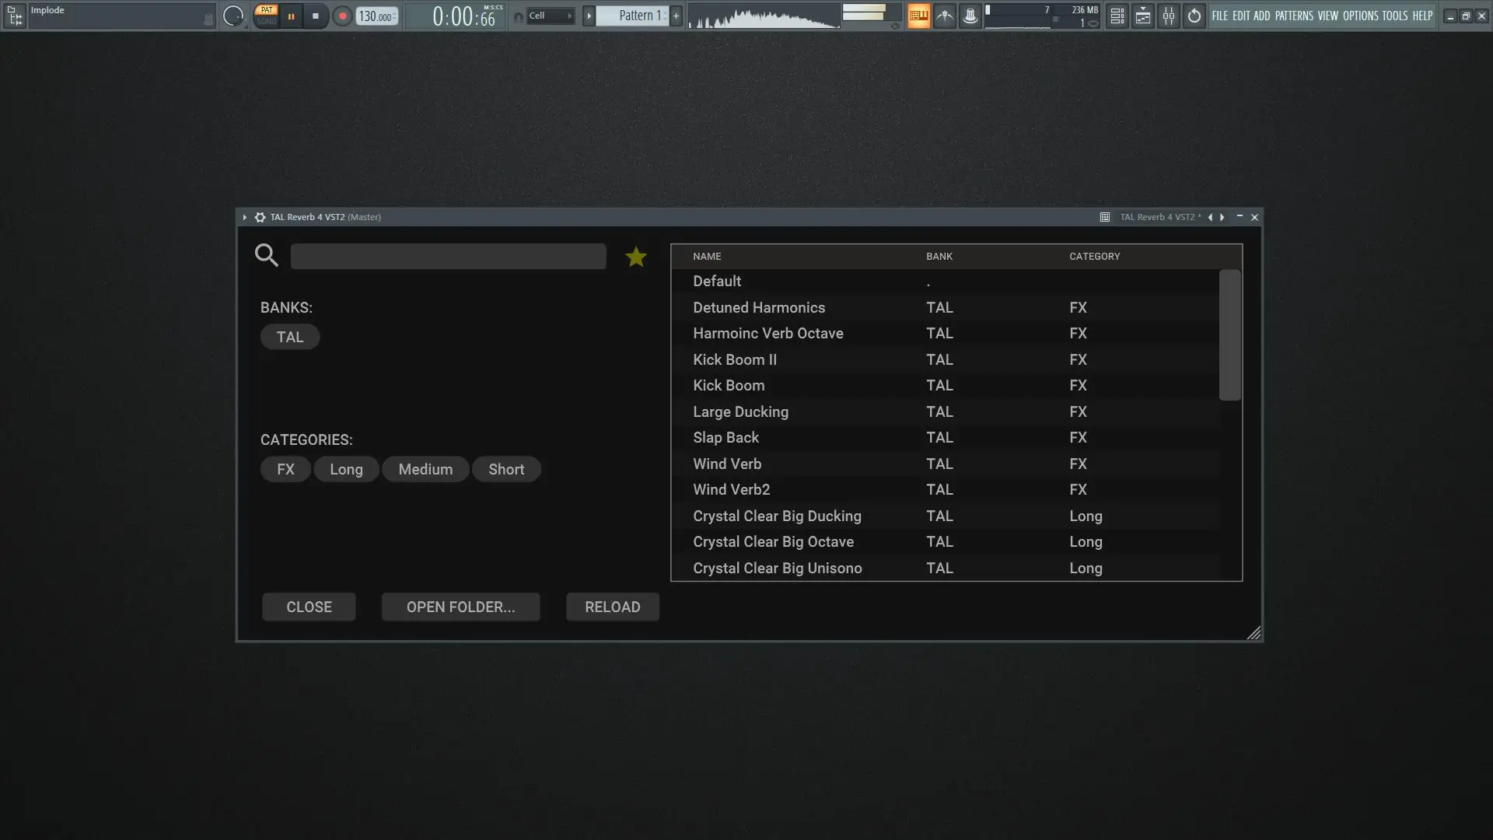Open the pattern selector arrow before Pattern 1
The image size is (1493, 840).
click(x=589, y=16)
